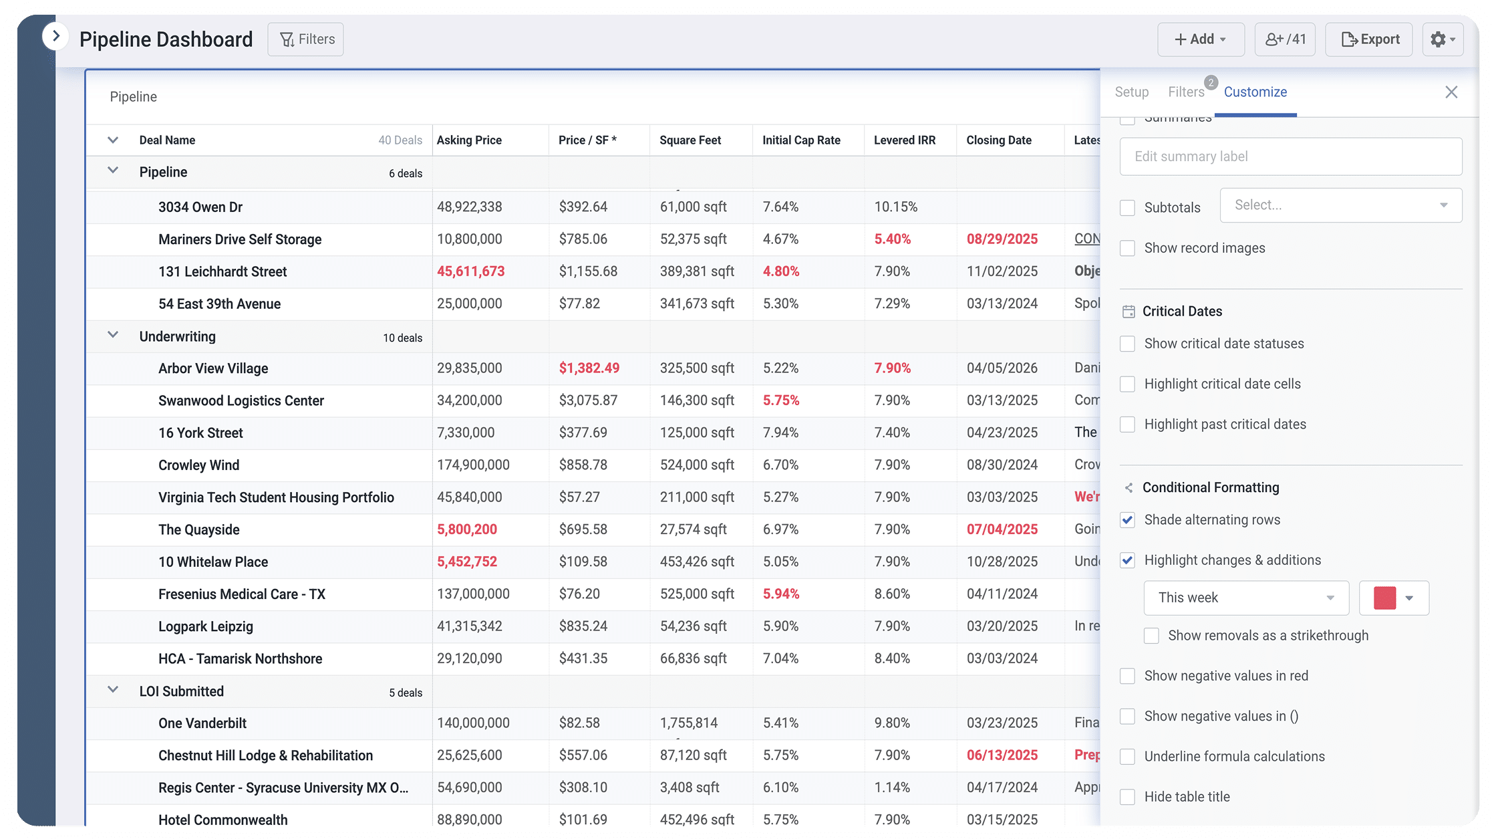Open The Quayside deal

tap(198, 530)
